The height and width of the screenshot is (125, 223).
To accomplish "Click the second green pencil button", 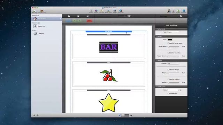I will pyautogui.click(x=79, y=21).
